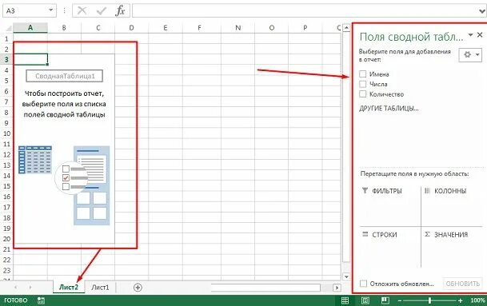Click vertical scrollbar up arrow
487x306 pixels.
coord(346,28)
